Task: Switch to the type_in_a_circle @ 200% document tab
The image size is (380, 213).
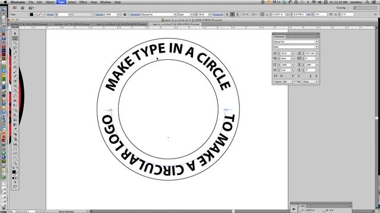Action: (x=175, y=24)
